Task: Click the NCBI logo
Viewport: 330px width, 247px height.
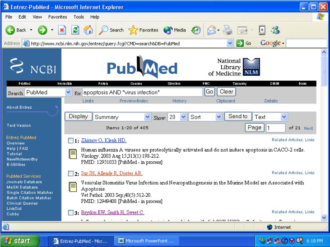Action: tap(33, 66)
